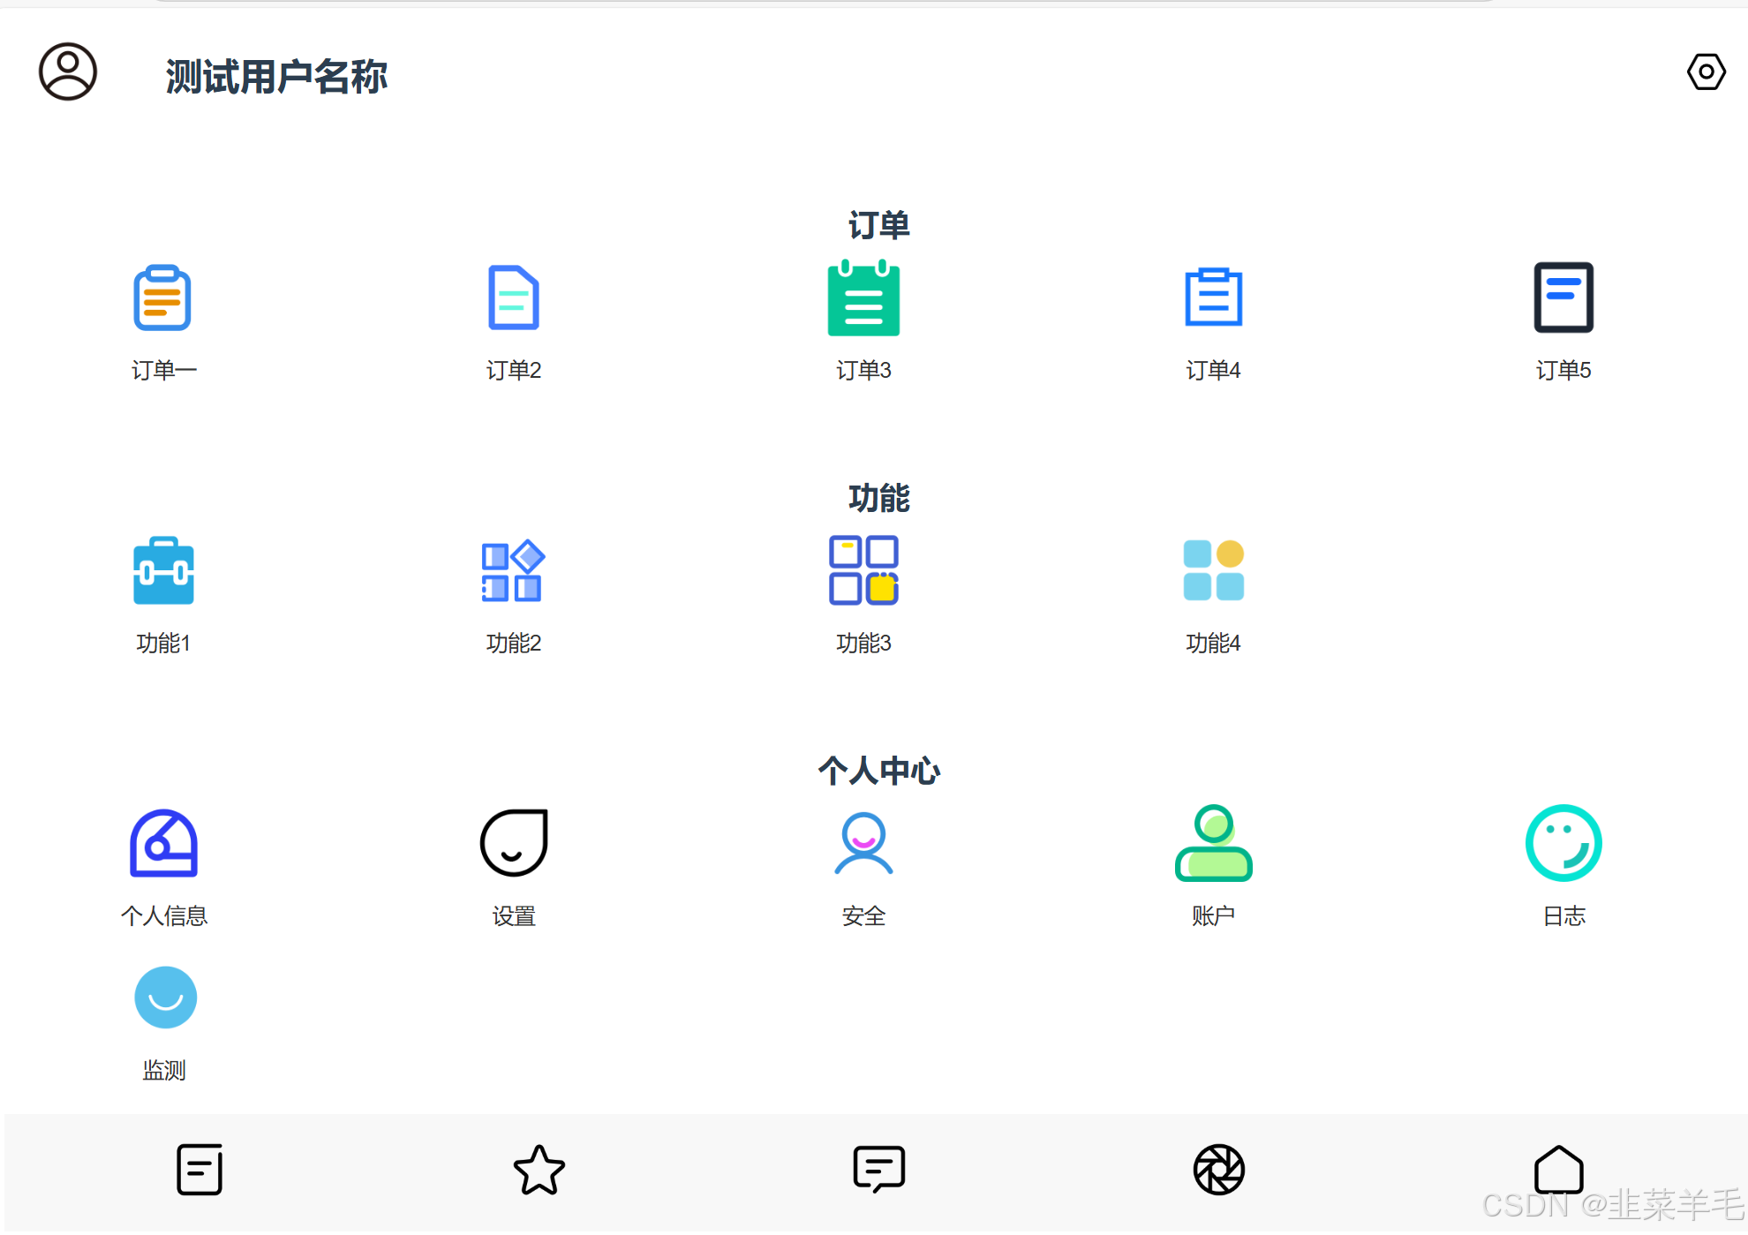Select the 订单4 clipboard icon
The image size is (1748, 1235).
[x=1213, y=298]
